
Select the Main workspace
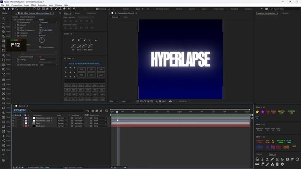point(138,9)
